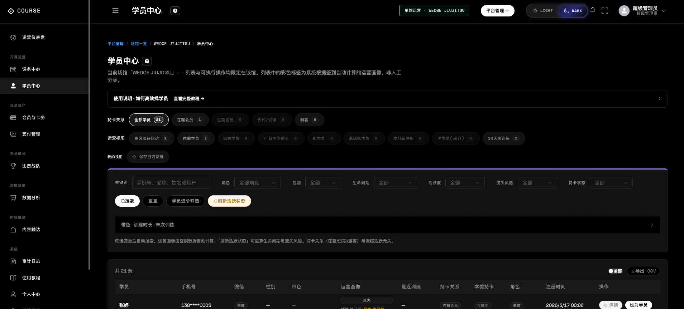Click the COURSE logo icon
The image size is (684, 309).
pos(11,11)
